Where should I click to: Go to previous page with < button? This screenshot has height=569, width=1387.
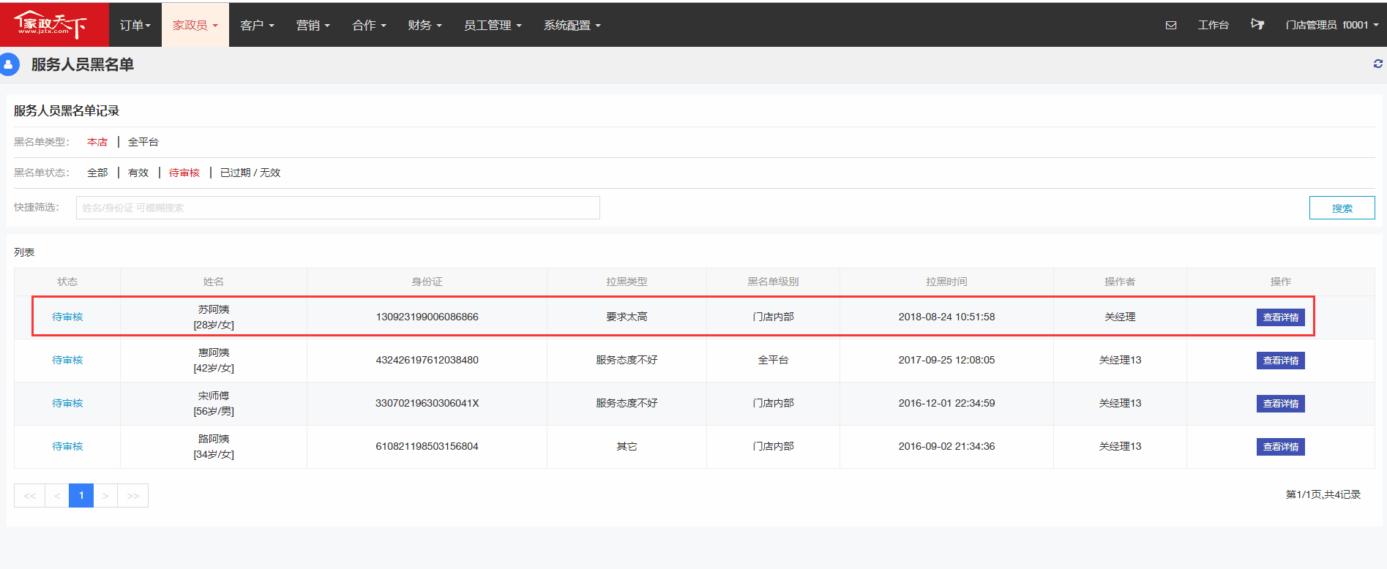[57, 495]
